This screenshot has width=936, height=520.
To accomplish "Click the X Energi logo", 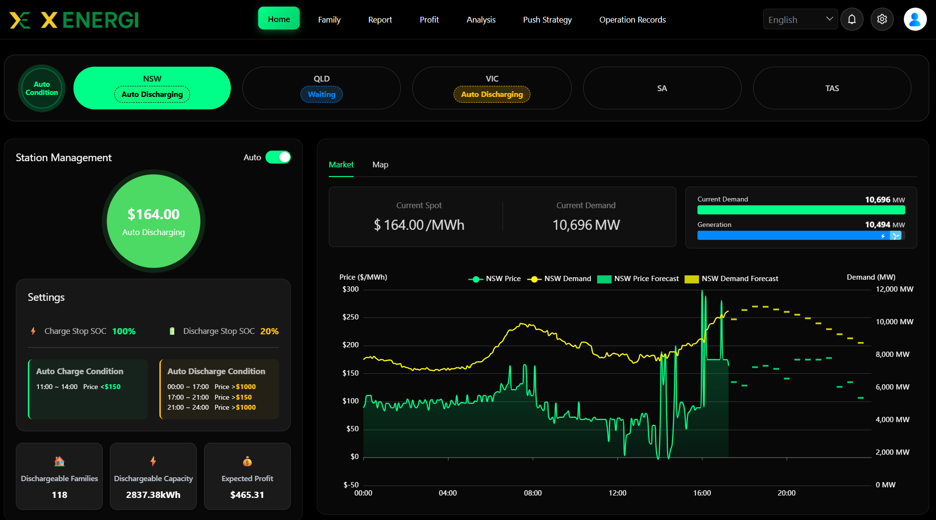I will (74, 20).
